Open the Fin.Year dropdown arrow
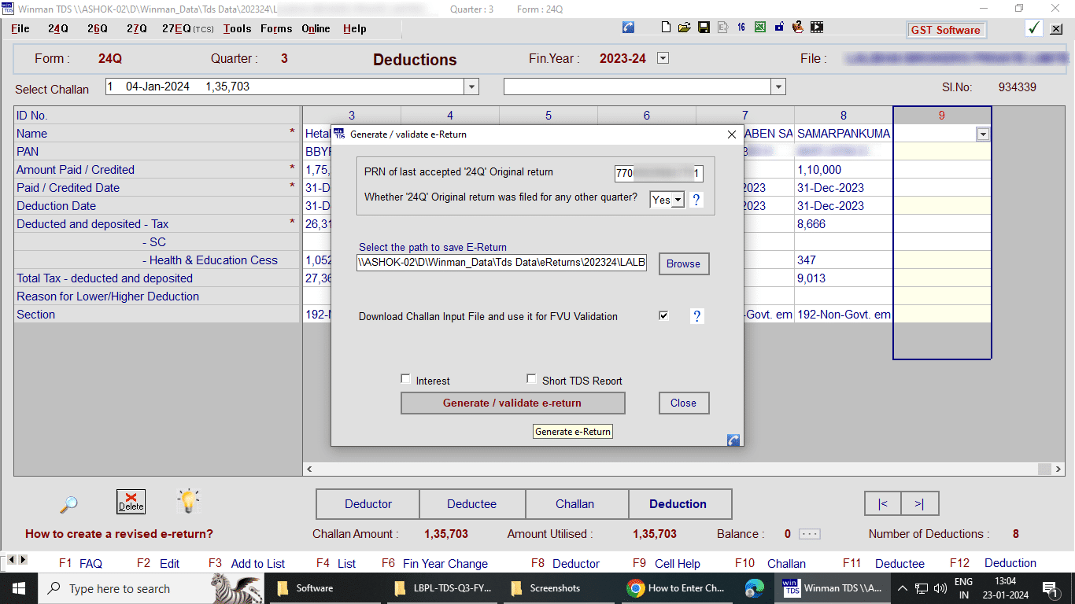Image resolution: width=1075 pixels, height=604 pixels. click(663, 58)
